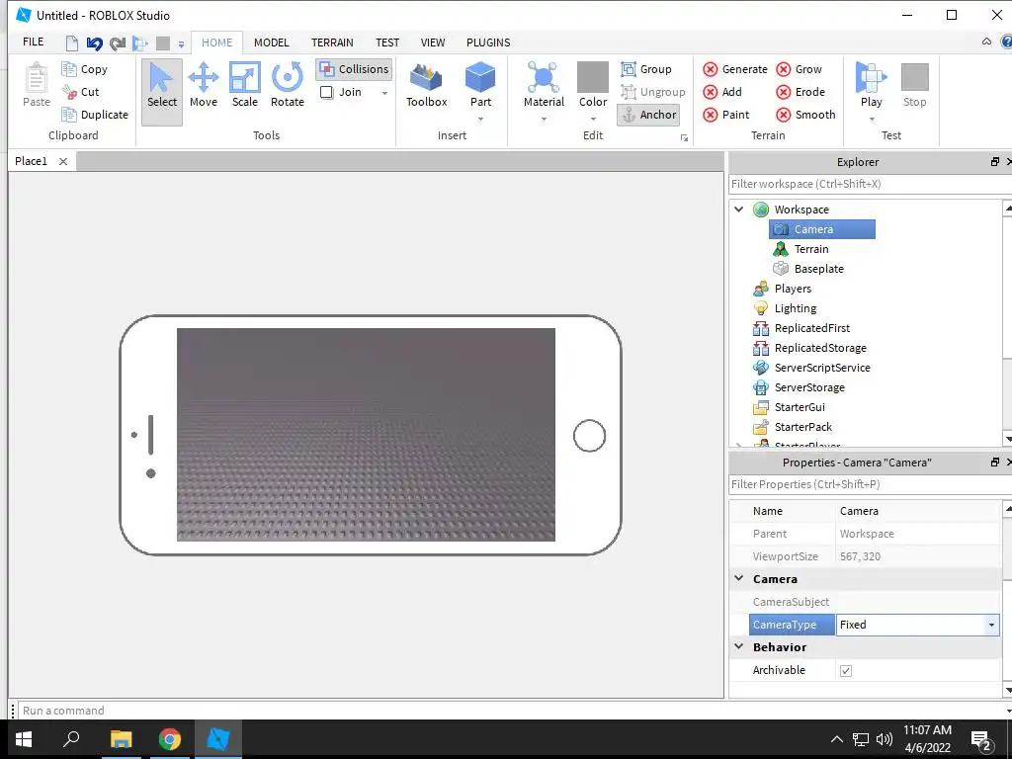Screen dimensions: 1012x759
Task: Click Erode terrain
Action: (801, 92)
